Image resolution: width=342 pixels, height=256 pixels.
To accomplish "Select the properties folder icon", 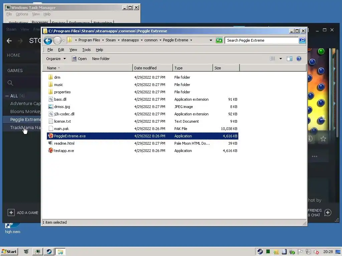I will (51, 92).
